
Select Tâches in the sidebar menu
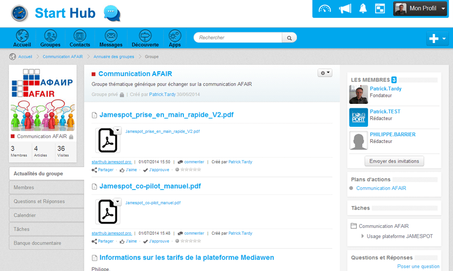click(46, 229)
